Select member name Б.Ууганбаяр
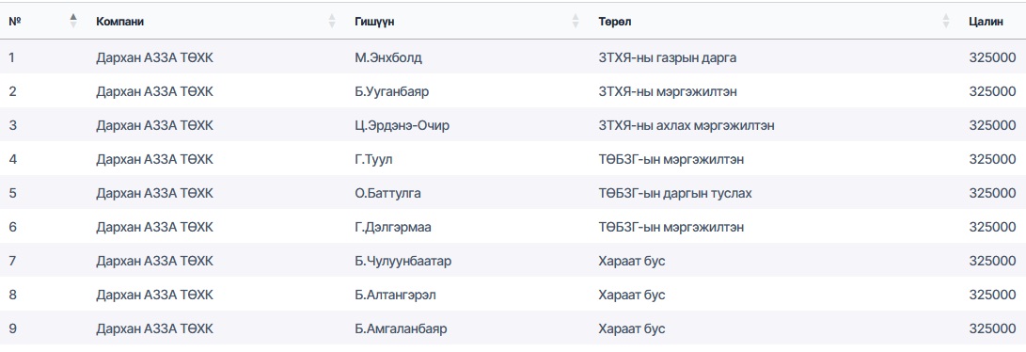Image resolution: width=1026 pixels, height=352 pixels. point(391,91)
